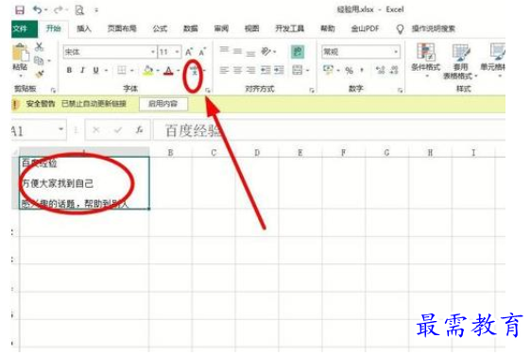The width and height of the screenshot is (531, 355).
Task: Toggle wrap text button
Action: tap(298, 51)
